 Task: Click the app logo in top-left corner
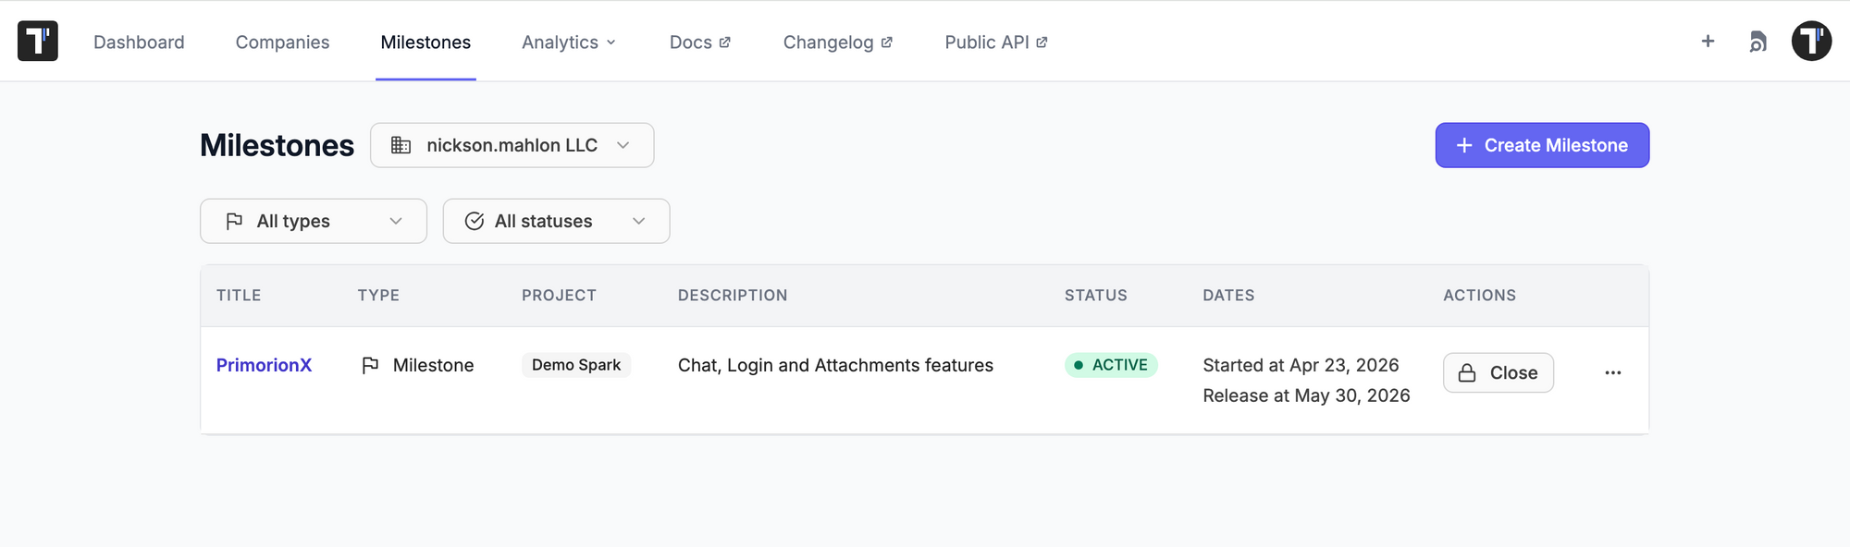[38, 42]
